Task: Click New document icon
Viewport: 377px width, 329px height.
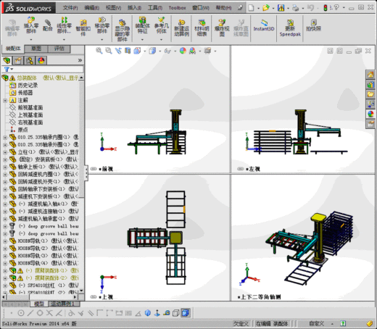Action: coord(251,8)
